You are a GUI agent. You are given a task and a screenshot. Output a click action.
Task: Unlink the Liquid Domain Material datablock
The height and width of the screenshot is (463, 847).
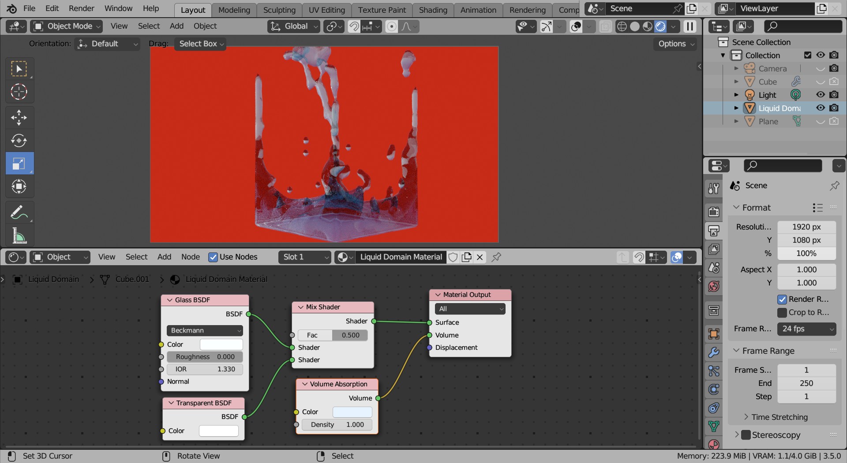tap(480, 257)
